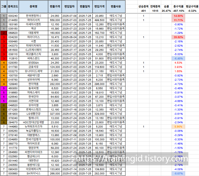The width and height of the screenshot is (199, 176).
Task: Select the 파마리서치 stock name cell
Action: [x=34, y=20]
